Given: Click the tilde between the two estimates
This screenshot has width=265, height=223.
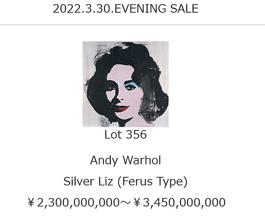Looking at the screenshot, I should (x=125, y=202).
